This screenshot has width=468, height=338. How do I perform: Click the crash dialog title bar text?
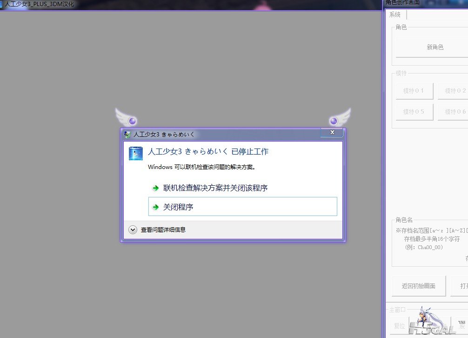164,135
